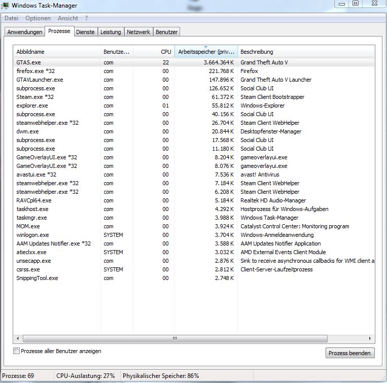Click steamwebhelper.exe row using 7.184 K

(194, 183)
